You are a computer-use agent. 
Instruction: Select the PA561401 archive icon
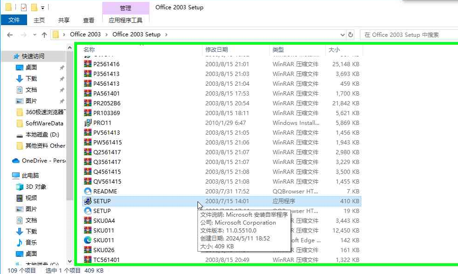[88, 93]
